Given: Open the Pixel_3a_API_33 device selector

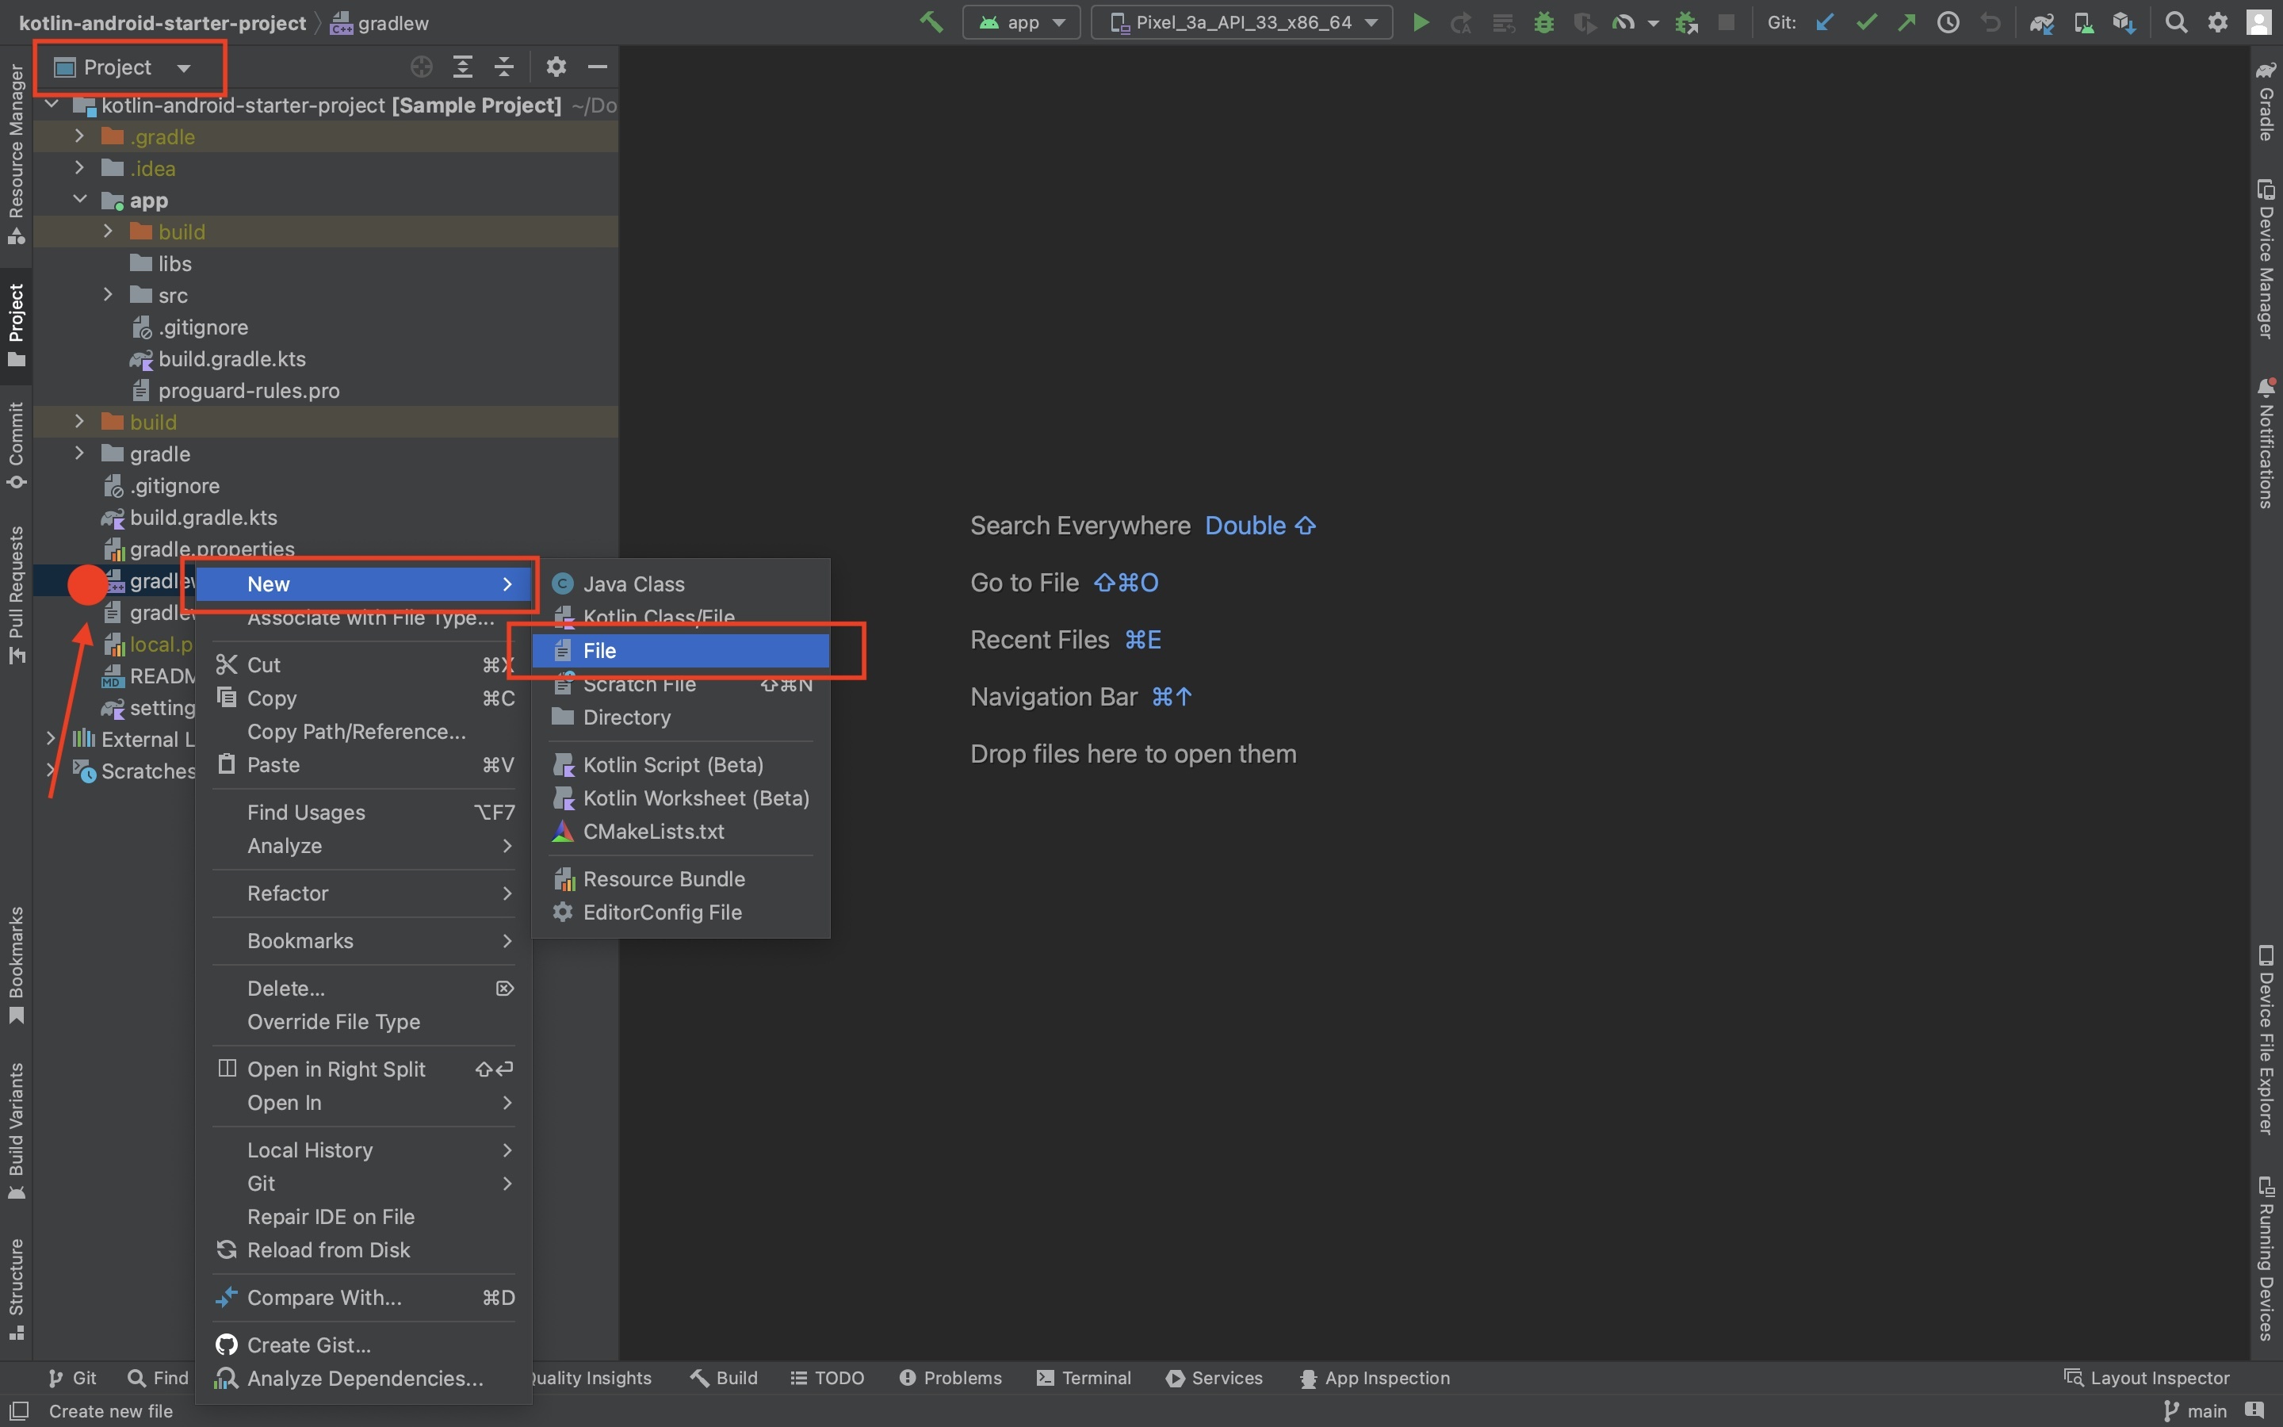Looking at the screenshot, I should pyautogui.click(x=1241, y=21).
